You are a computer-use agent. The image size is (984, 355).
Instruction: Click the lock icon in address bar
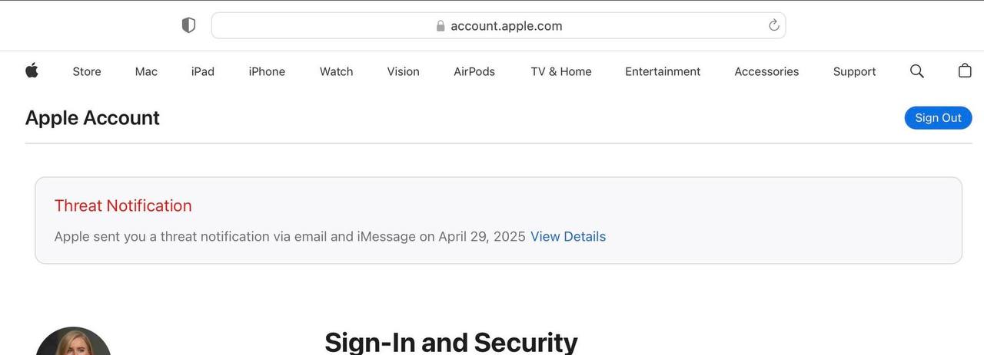(440, 26)
